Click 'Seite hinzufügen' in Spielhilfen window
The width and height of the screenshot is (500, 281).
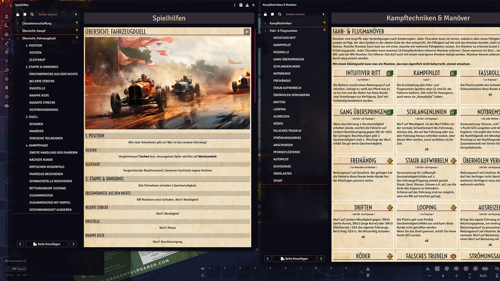click(47, 244)
